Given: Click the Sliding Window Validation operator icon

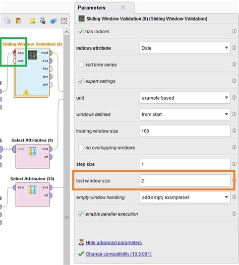Looking at the screenshot, I should (x=32, y=55).
